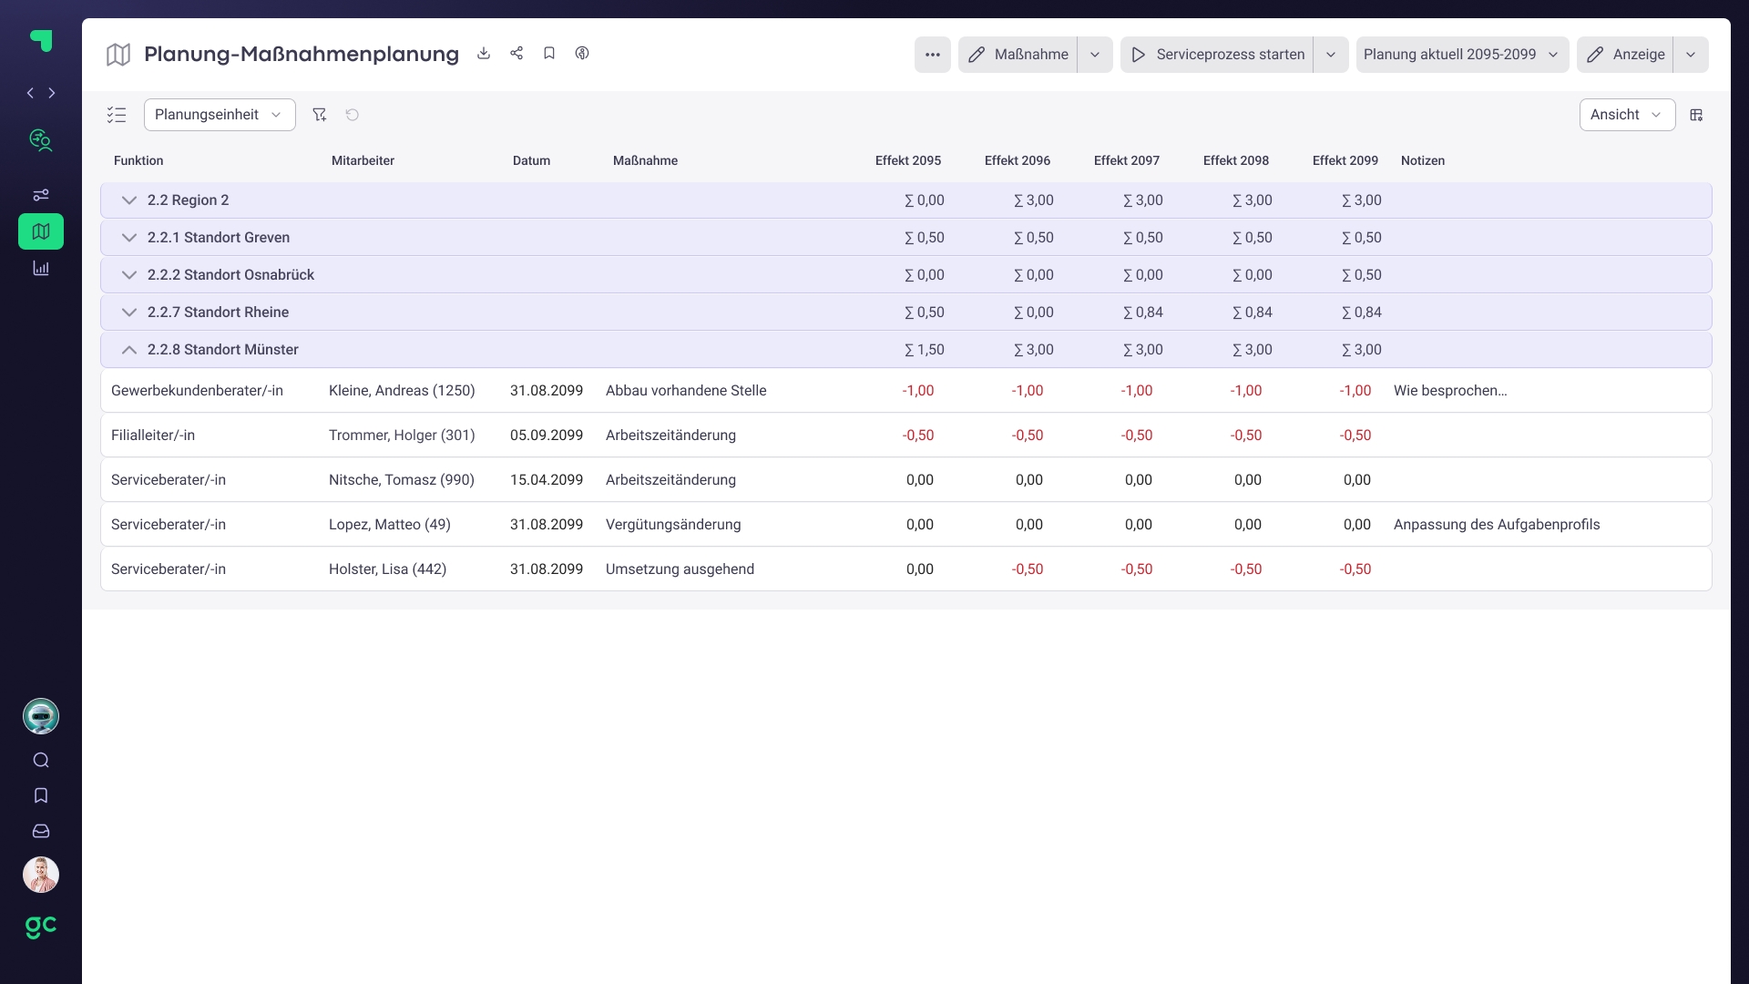
Task: Expand the 2.2.1 Standort Greven row
Action: click(x=129, y=238)
